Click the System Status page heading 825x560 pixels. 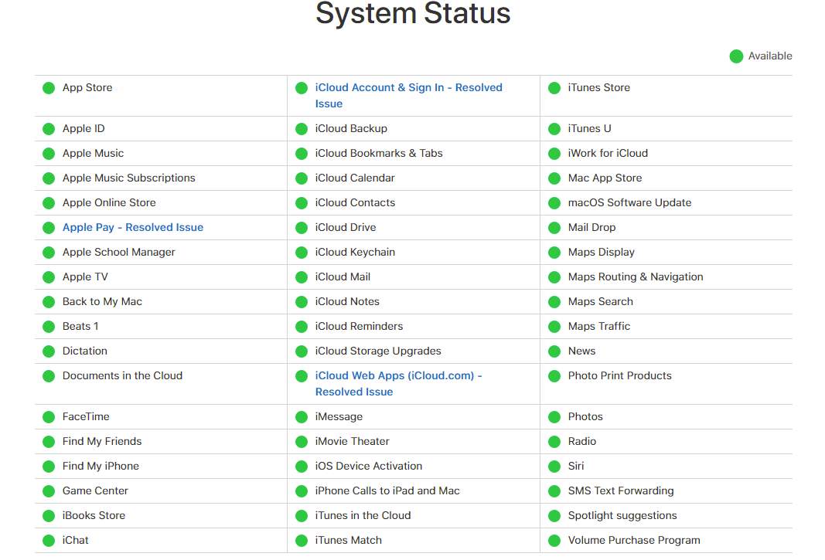[x=413, y=13]
